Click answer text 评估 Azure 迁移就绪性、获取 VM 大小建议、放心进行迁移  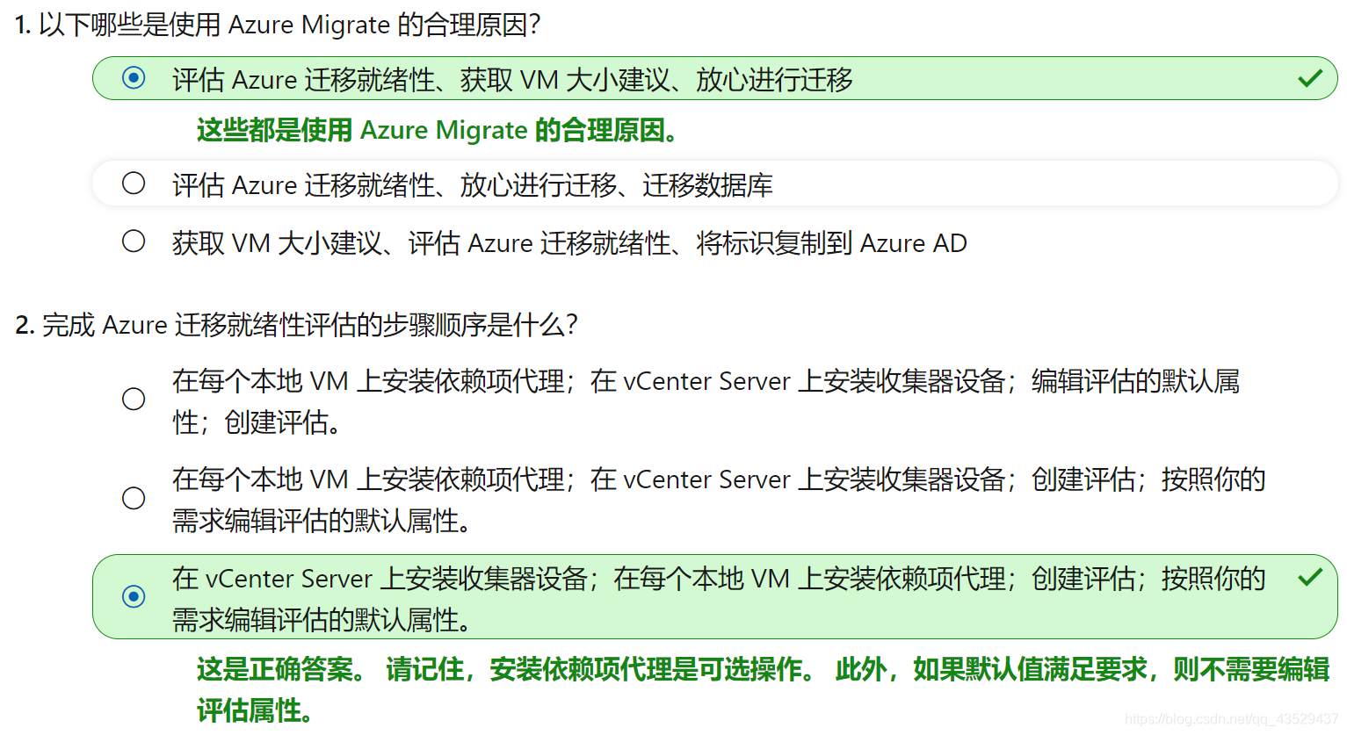512,80
